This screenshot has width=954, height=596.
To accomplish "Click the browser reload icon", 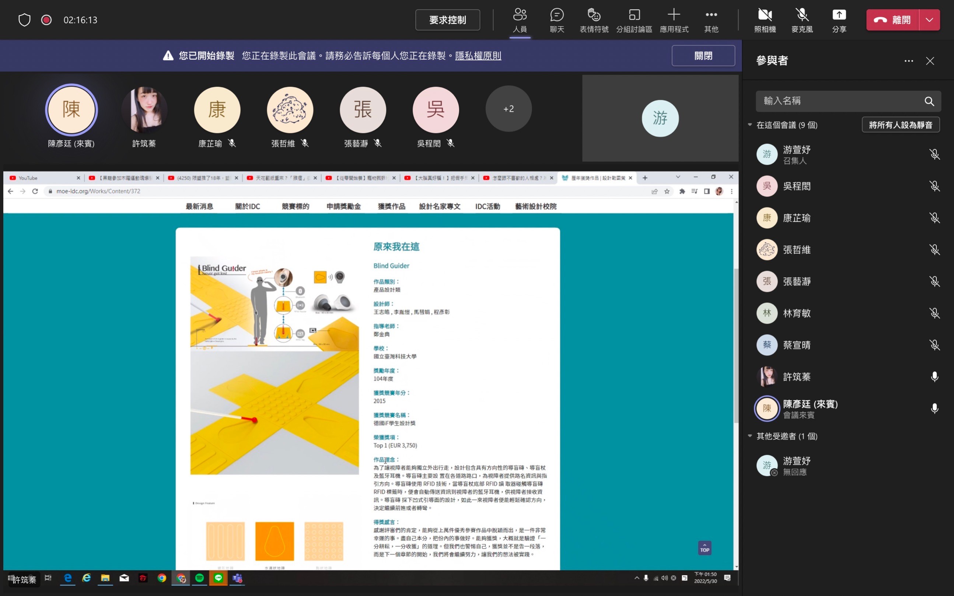I will (x=35, y=191).
